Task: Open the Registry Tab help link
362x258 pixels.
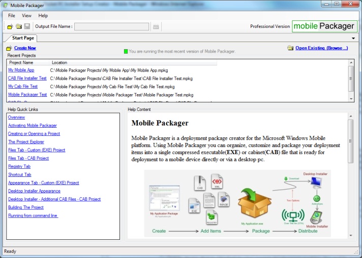Action: (19, 166)
